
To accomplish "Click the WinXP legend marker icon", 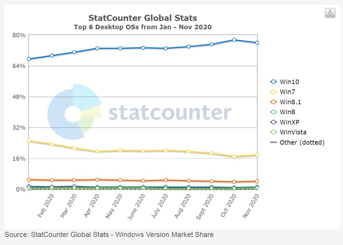I will click(273, 122).
